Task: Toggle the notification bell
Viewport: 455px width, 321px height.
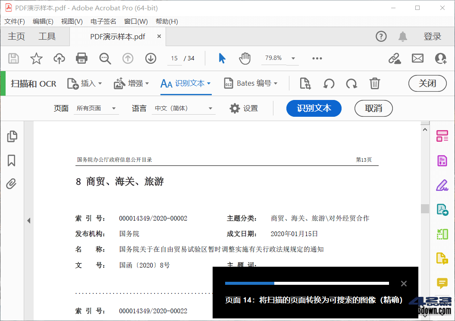Action: click(x=402, y=37)
